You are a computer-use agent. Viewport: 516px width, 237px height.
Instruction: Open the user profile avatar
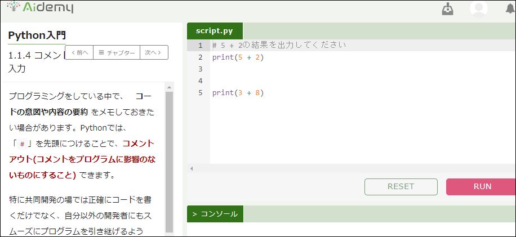(x=478, y=9)
